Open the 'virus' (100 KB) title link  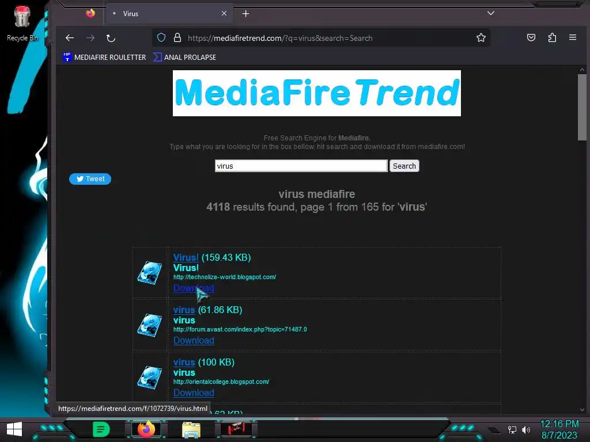point(184,362)
